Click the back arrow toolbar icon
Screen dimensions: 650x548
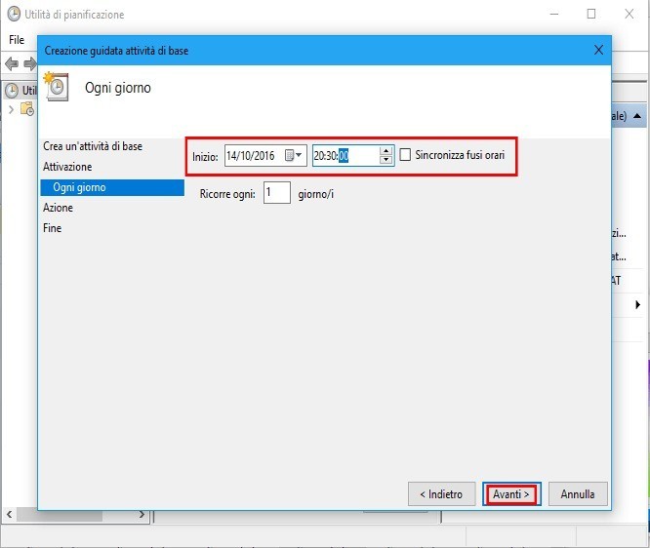pos(12,64)
